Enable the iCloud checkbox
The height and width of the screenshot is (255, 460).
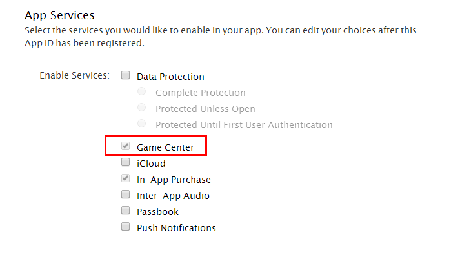click(126, 162)
